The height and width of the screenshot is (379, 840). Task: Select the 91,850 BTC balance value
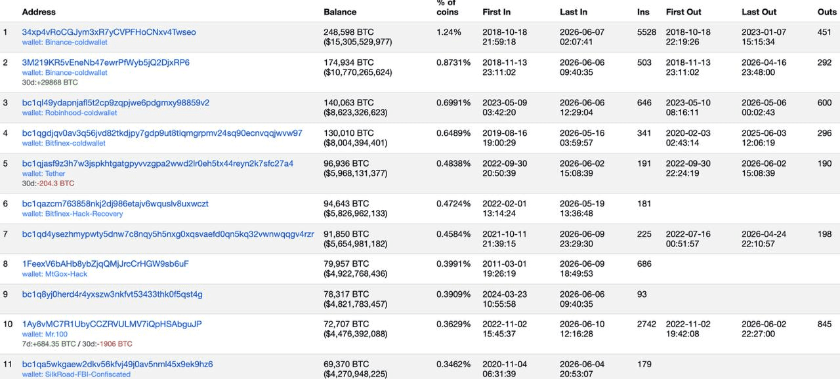pos(346,234)
